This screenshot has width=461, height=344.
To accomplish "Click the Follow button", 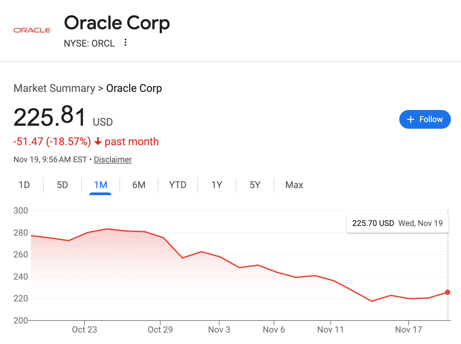I will click(425, 119).
